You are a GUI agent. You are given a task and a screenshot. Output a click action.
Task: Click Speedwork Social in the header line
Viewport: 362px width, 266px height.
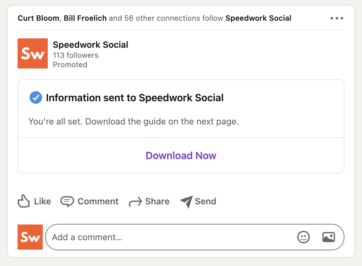click(x=258, y=18)
